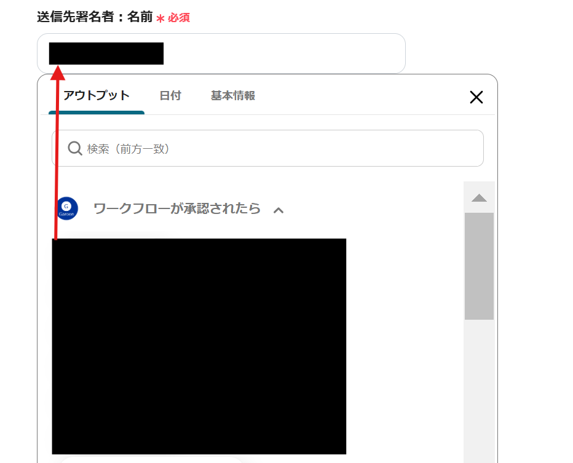The height and width of the screenshot is (463, 573).
Task: Click the scrollbar up arrow
Action: click(x=479, y=198)
